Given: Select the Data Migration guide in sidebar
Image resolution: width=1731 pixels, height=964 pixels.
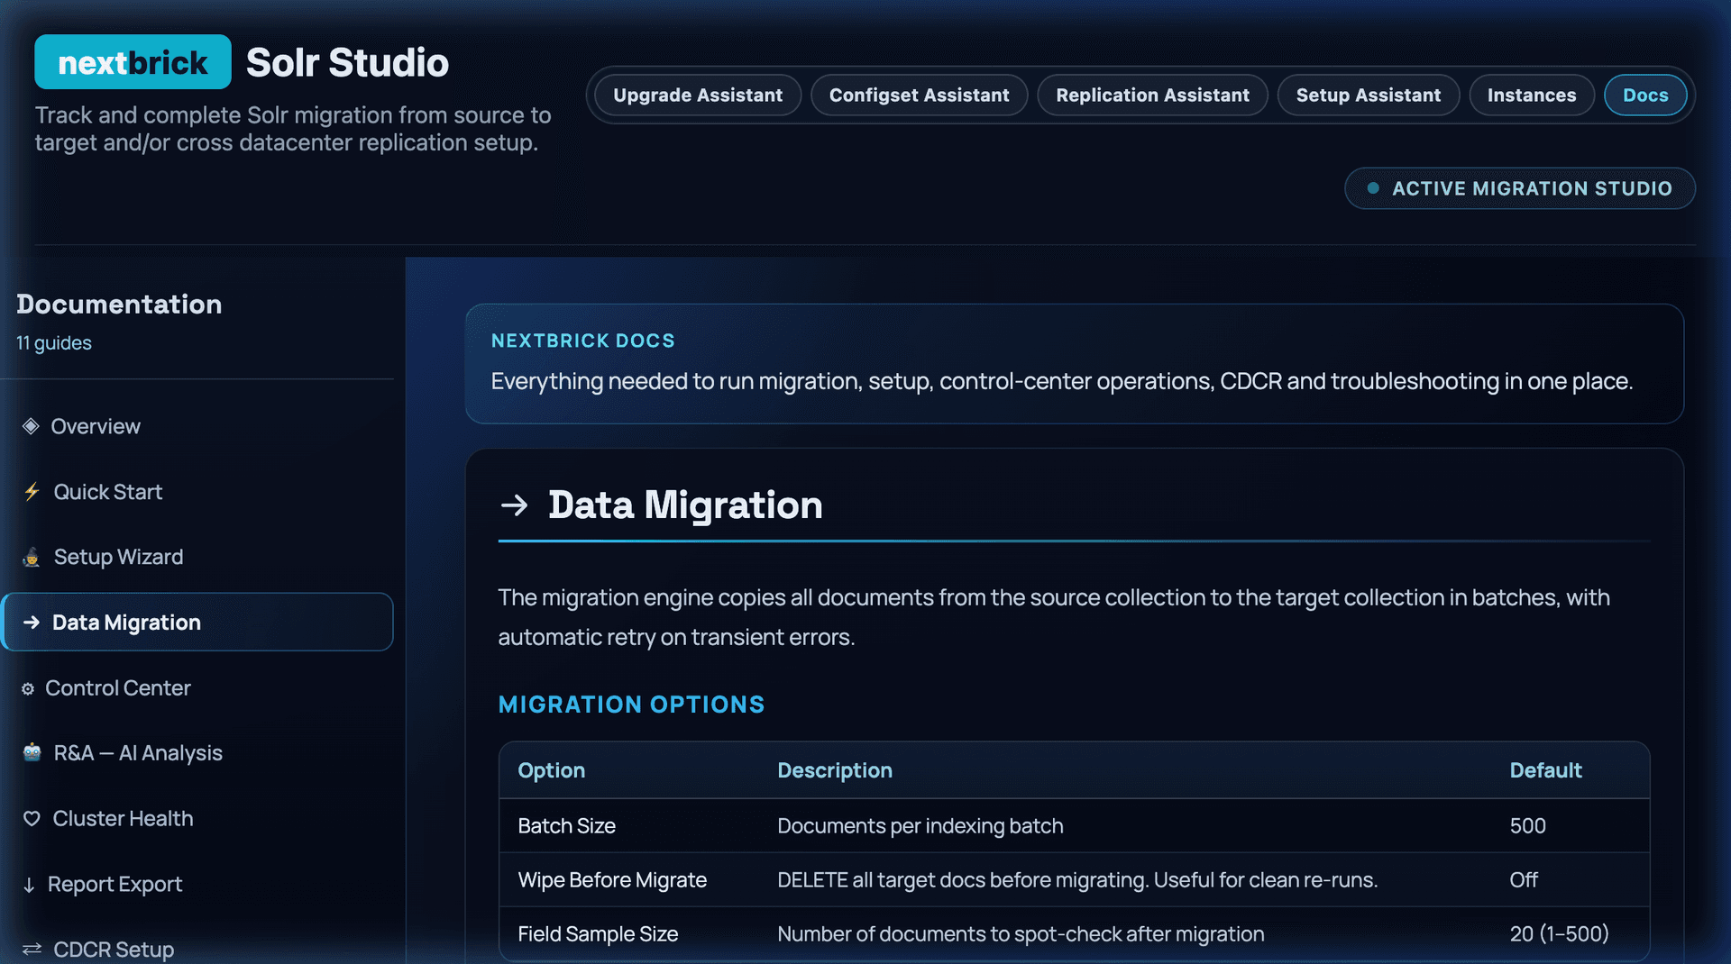Looking at the screenshot, I should click(x=197, y=623).
